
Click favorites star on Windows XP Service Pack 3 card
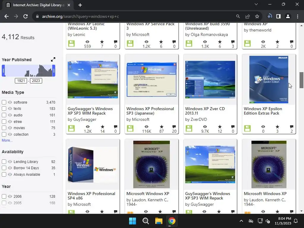click(161, 42)
